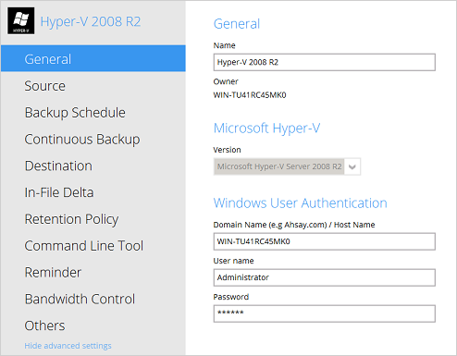Click the Hyper-V logo icon

tap(21, 21)
